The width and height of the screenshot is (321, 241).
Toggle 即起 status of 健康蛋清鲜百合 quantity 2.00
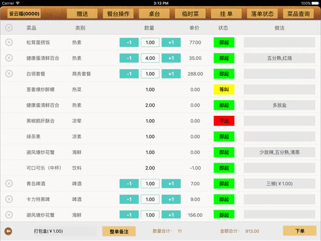tap(224, 105)
